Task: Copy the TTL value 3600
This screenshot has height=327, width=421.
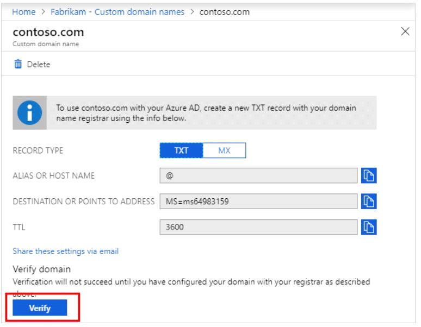Action: pos(369,227)
